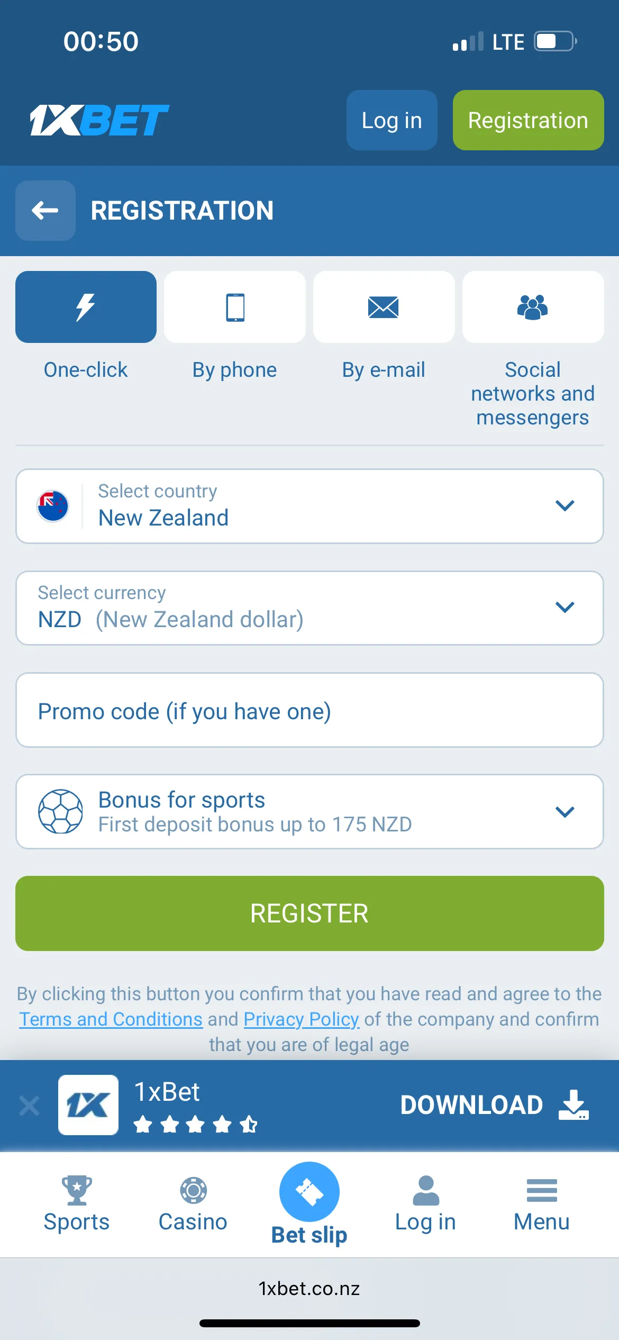Screen dimensions: 619x1340
Task: Tap the download arrow icon in banner
Action: 574,1104
